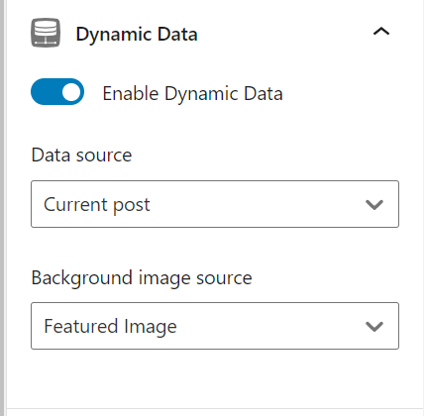The height and width of the screenshot is (416, 424).
Task: Click the Enable Dynamic Data label text
Action: point(192,93)
